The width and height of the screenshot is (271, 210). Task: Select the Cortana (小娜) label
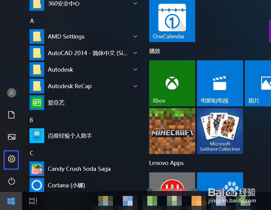[66, 185]
